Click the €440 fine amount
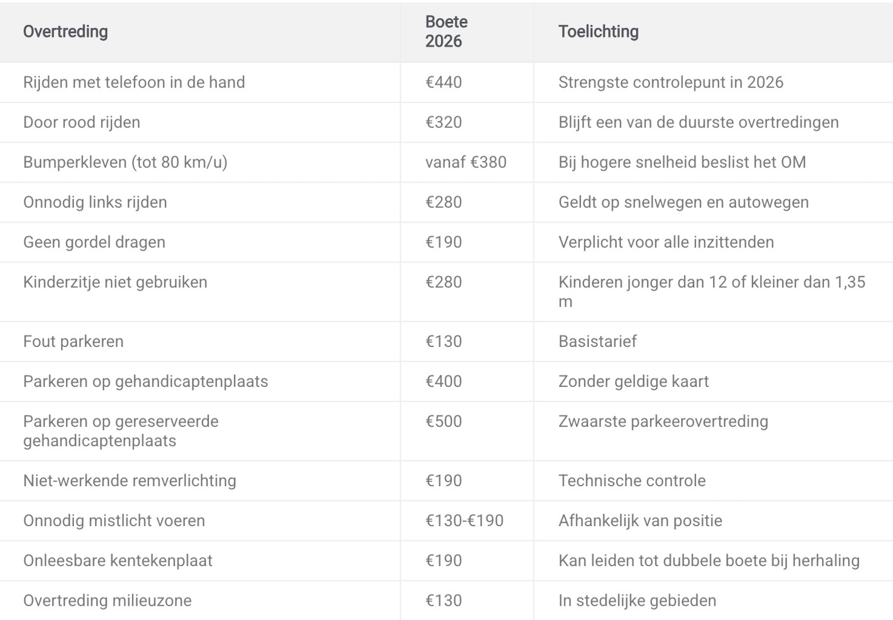 pyautogui.click(x=444, y=82)
